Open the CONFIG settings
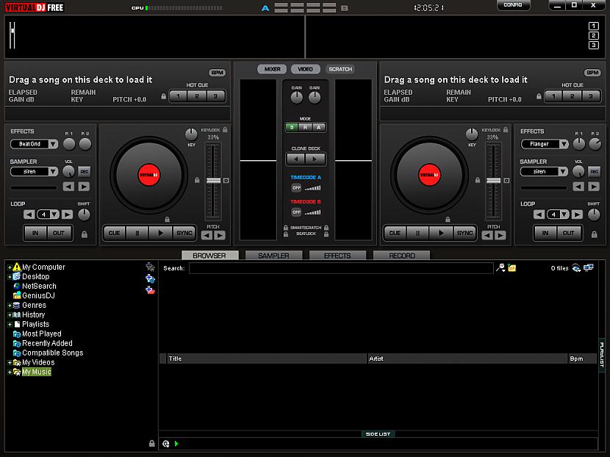 [513, 5]
